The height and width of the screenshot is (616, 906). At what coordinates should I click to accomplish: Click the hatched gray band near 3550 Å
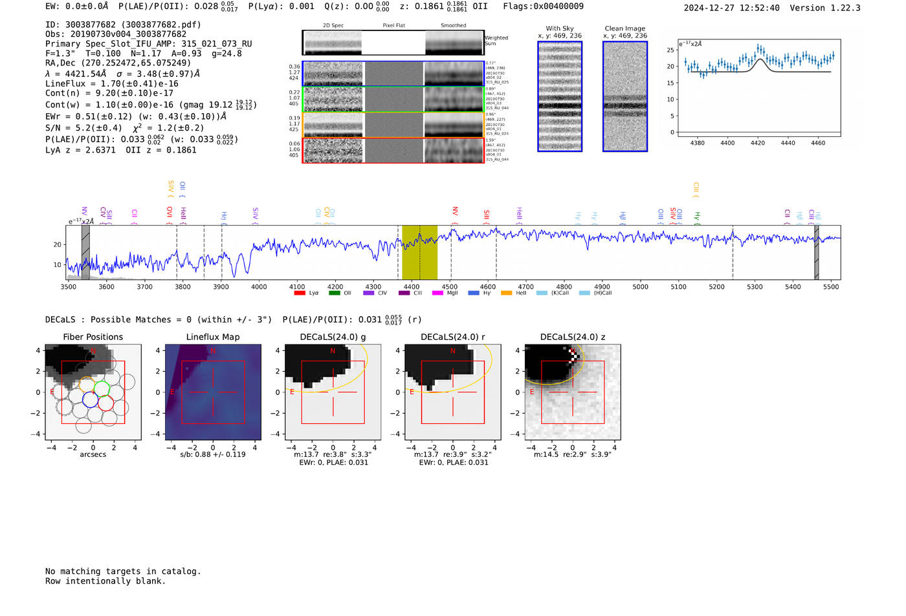tap(85, 252)
